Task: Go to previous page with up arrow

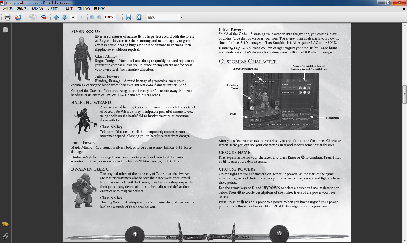Action: (56, 17)
